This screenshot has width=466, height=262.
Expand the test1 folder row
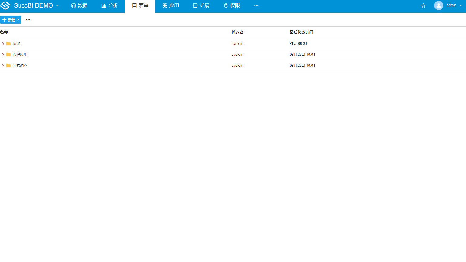coord(3,43)
